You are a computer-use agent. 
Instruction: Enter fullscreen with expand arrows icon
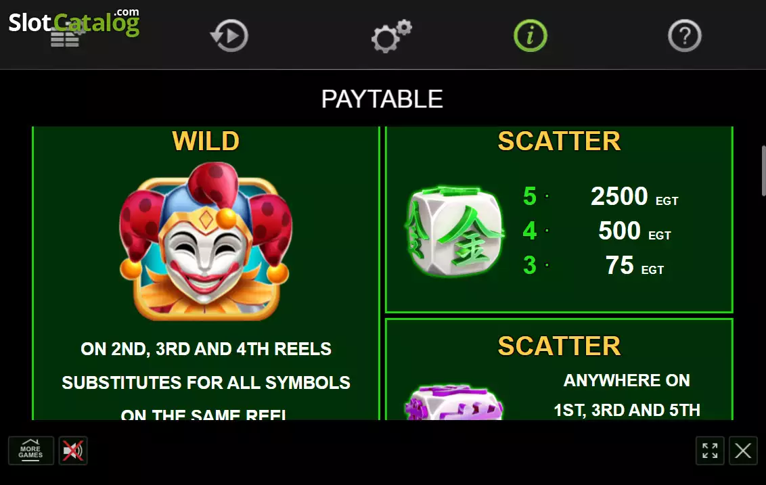click(x=710, y=451)
